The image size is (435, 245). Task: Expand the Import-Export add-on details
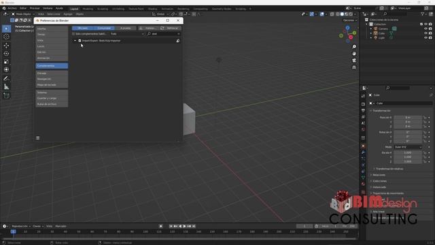(75, 41)
